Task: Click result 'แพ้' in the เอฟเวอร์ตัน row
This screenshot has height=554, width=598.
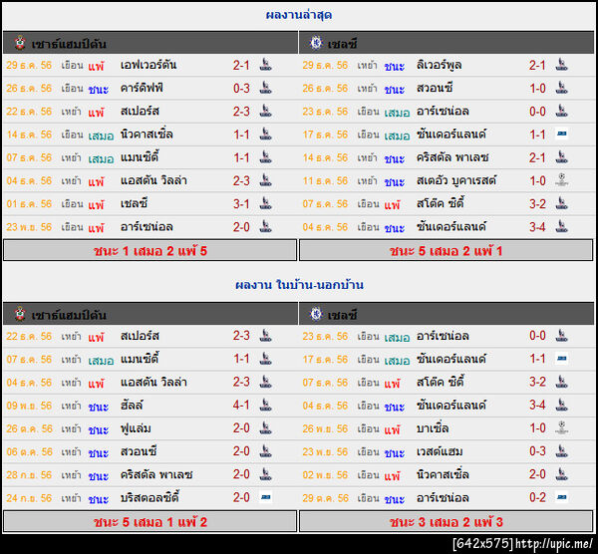Action: 96,66
